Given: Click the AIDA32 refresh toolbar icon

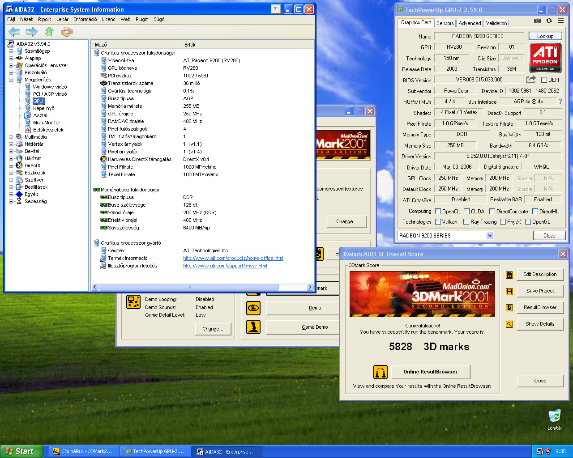Looking at the screenshot, I should coord(67,31).
